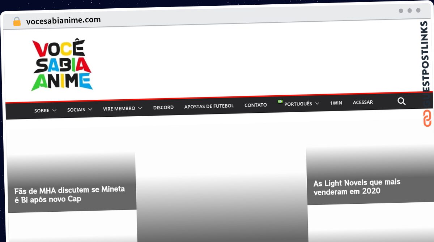Image resolution: width=434 pixels, height=242 pixels.
Task: Expand the Sobre menu chevron
Action: pos(54,110)
